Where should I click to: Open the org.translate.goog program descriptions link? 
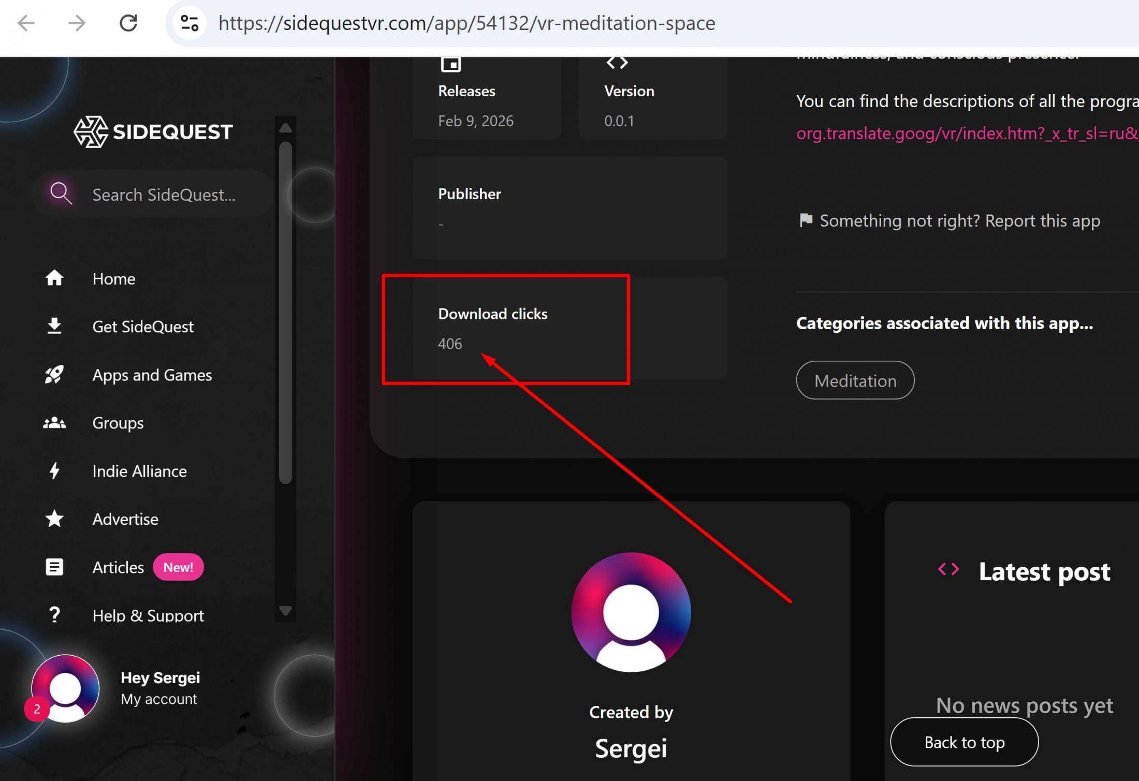point(967,133)
